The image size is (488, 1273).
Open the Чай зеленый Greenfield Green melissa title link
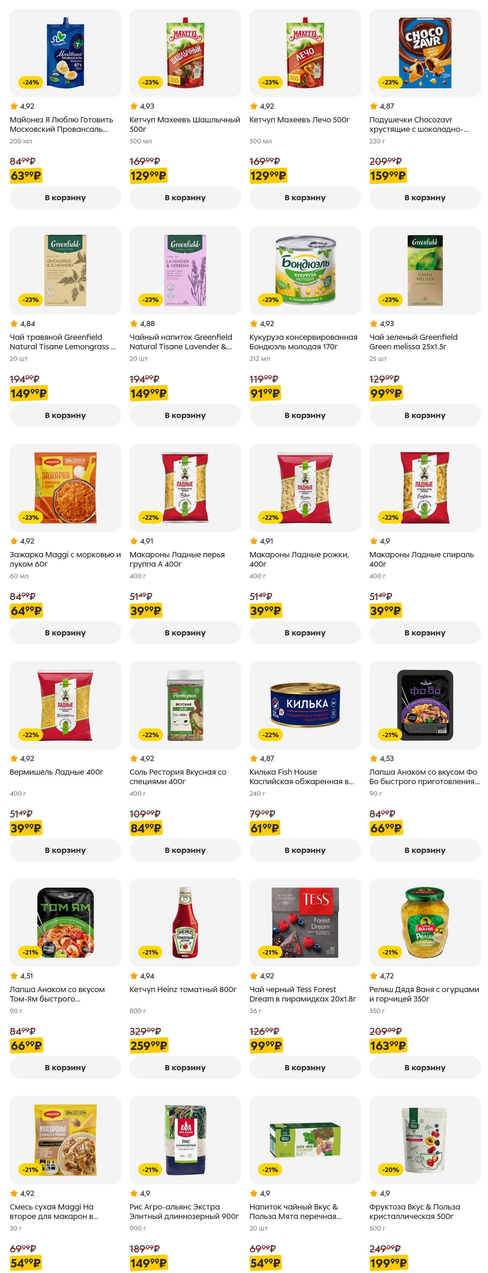coord(413,342)
